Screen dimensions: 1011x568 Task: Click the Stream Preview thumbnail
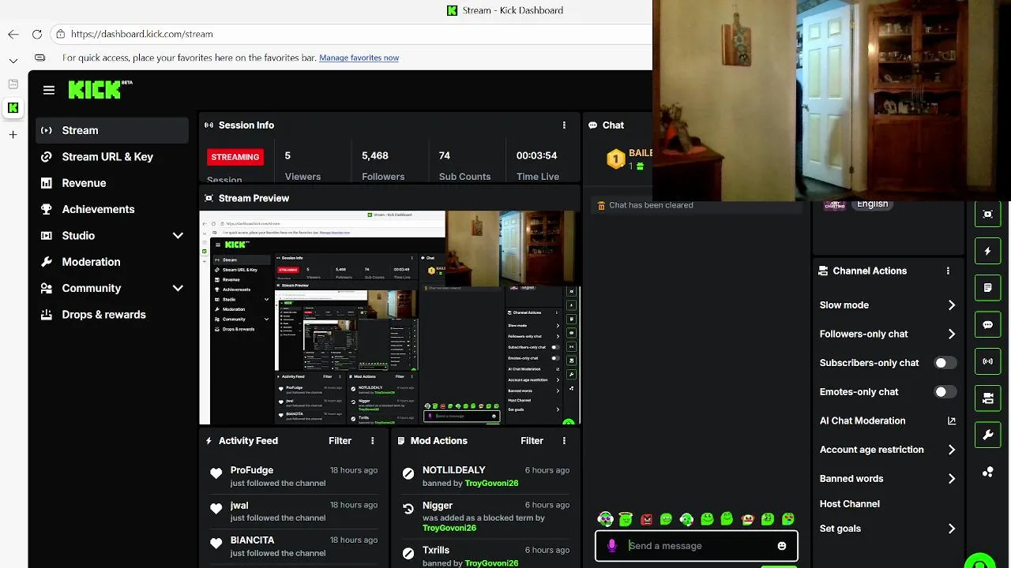(x=389, y=318)
